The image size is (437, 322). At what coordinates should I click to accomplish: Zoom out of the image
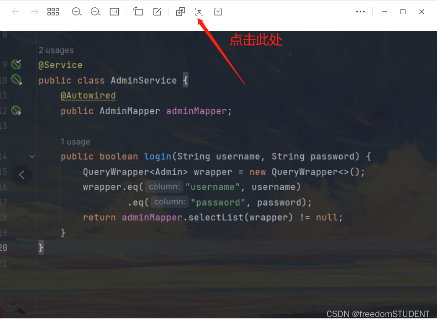[x=95, y=12]
